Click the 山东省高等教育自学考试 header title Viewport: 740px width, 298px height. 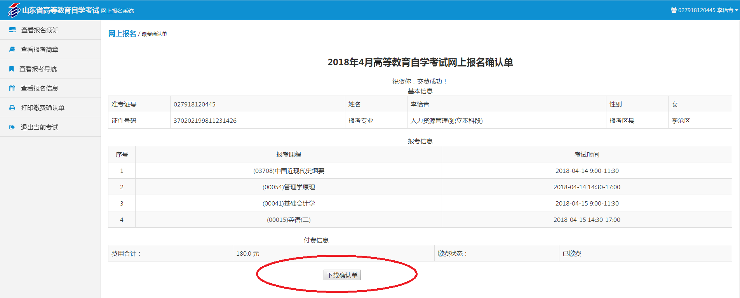point(60,10)
